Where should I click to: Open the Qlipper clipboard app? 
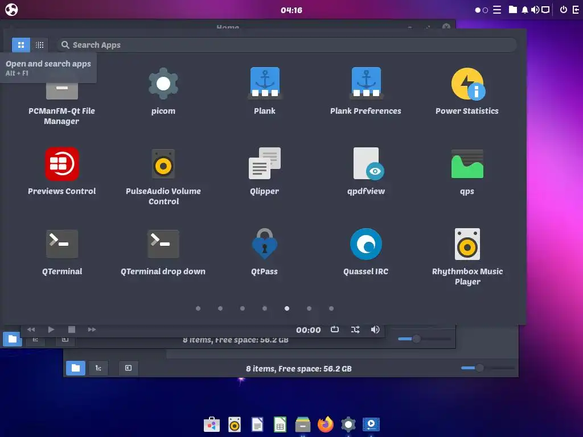(x=264, y=172)
